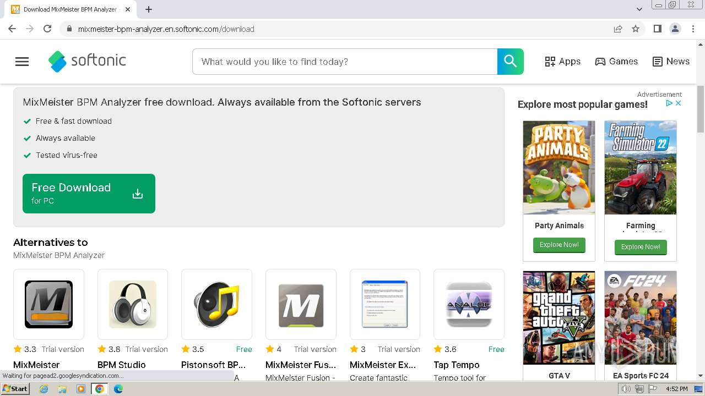The width and height of the screenshot is (705, 396).
Task: Click the EA Sports FC 24 title
Action: tap(641, 376)
